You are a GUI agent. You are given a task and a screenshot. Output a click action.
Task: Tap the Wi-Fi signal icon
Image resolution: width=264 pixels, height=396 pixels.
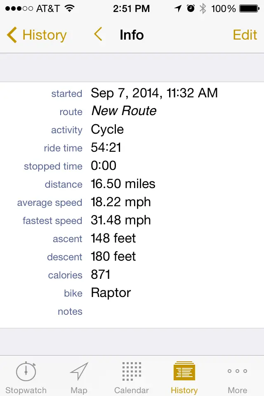click(69, 9)
